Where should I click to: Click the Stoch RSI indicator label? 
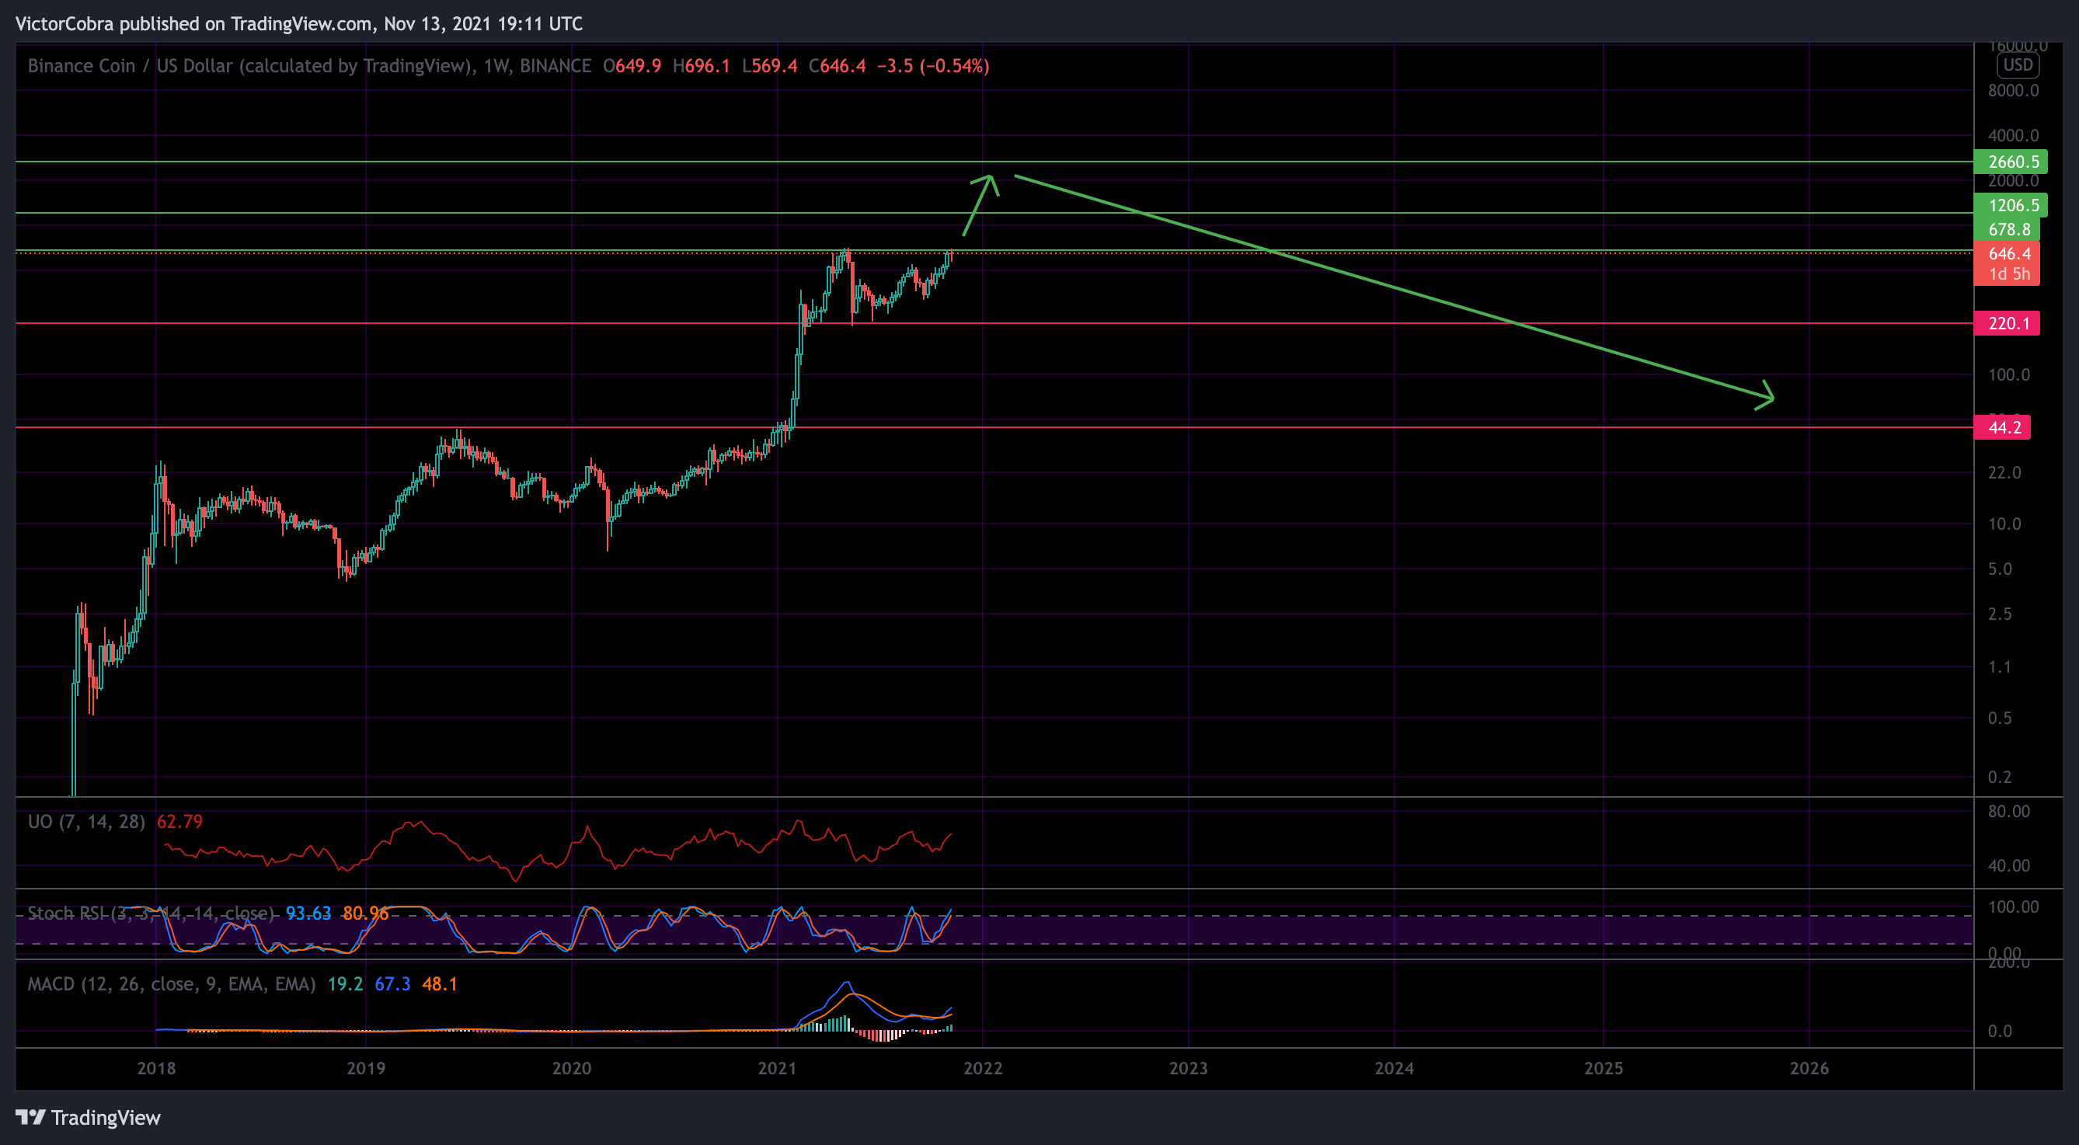[151, 914]
